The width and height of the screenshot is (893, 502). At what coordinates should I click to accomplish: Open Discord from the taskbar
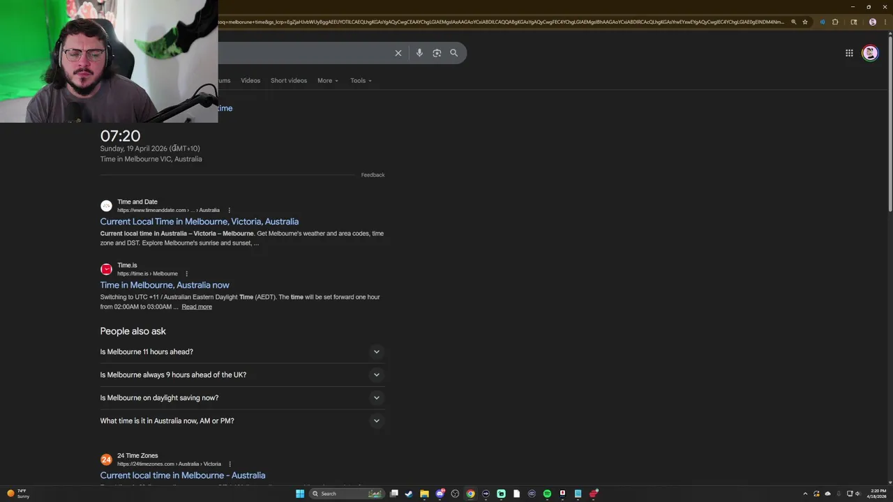tap(440, 494)
